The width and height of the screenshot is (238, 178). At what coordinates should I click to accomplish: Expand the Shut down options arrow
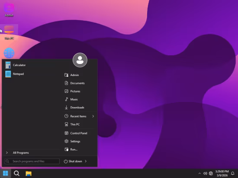86,161
